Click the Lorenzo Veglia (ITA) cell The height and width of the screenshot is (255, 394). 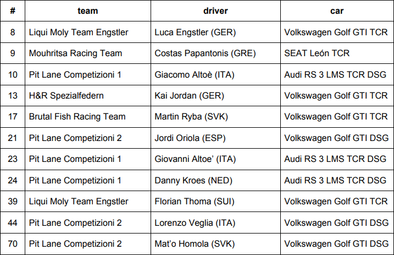(x=215, y=223)
